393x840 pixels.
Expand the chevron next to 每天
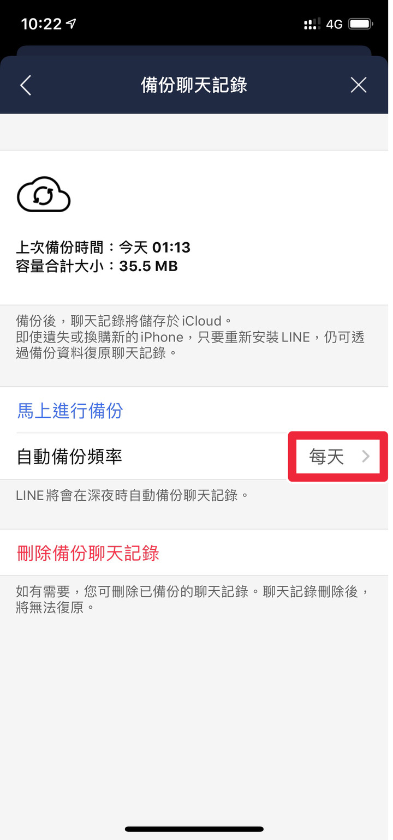[366, 457]
